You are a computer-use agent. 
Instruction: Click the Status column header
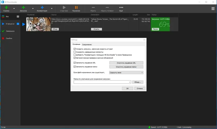154,15
